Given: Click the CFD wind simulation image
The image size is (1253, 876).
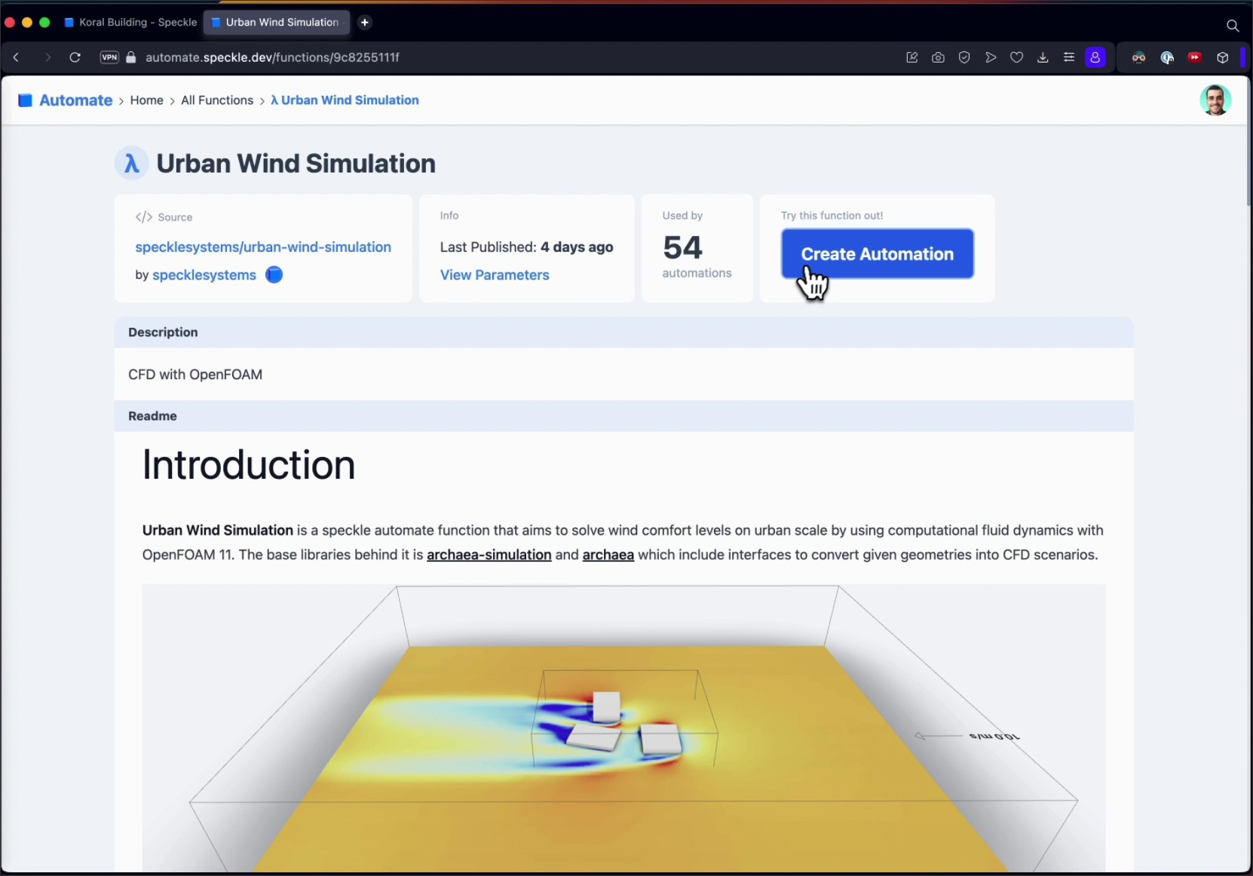Looking at the screenshot, I should tap(623, 727).
